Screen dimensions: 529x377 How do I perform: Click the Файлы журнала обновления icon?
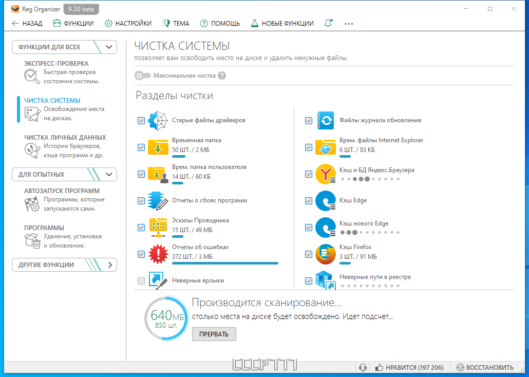tap(326, 120)
